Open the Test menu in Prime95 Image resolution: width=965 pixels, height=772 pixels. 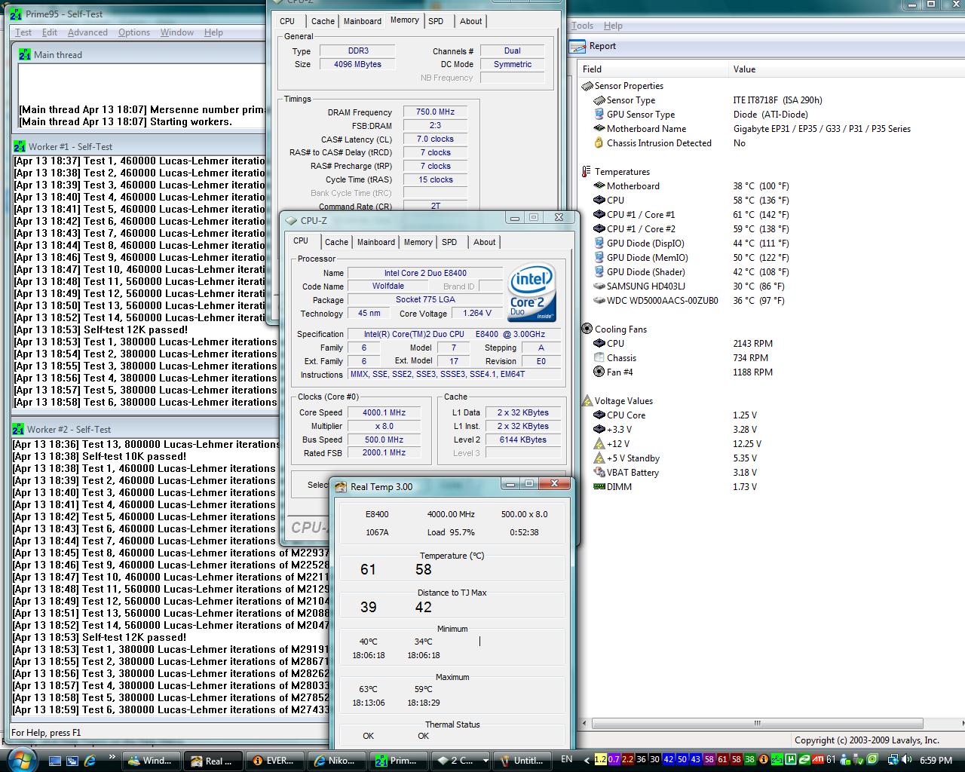point(23,32)
